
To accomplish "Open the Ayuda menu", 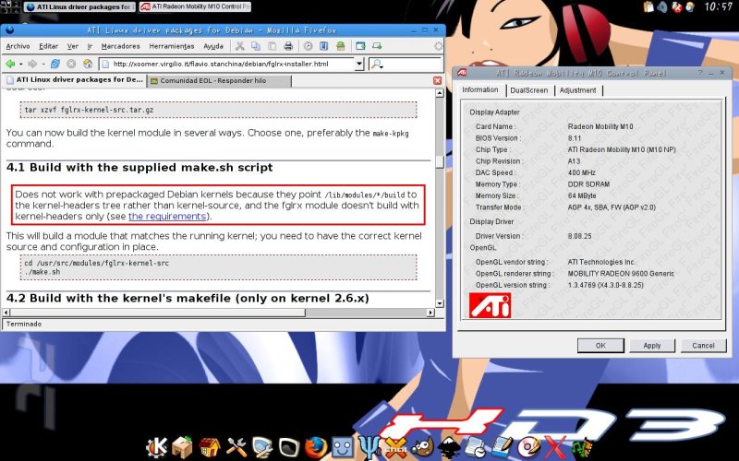I will (213, 46).
